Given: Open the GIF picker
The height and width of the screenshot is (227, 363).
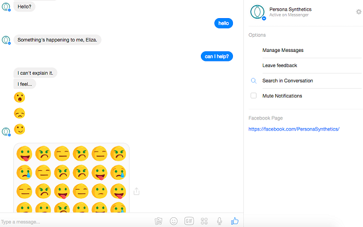Looking at the screenshot, I should tap(189, 221).
